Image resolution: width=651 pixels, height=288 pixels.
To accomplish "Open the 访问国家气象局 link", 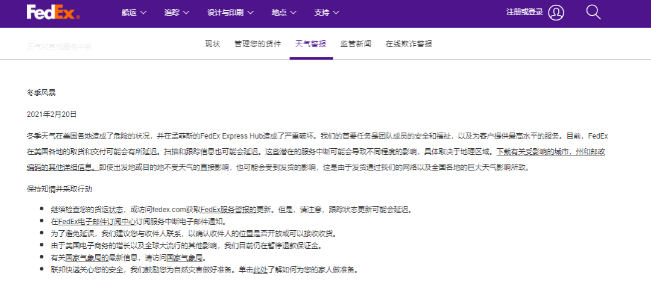I will 184,257.
